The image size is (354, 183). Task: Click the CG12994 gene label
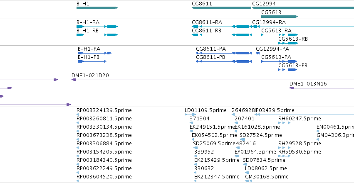264,4
